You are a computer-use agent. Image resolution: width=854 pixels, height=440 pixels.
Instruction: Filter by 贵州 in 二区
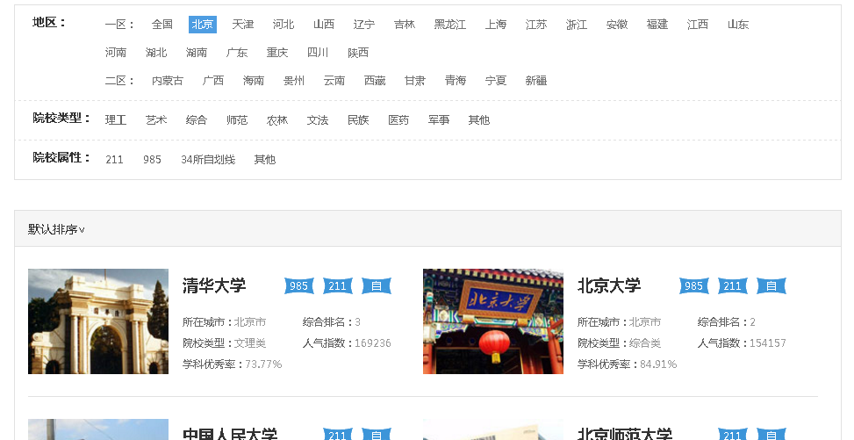pyautogui.click(x=293, y=81)
